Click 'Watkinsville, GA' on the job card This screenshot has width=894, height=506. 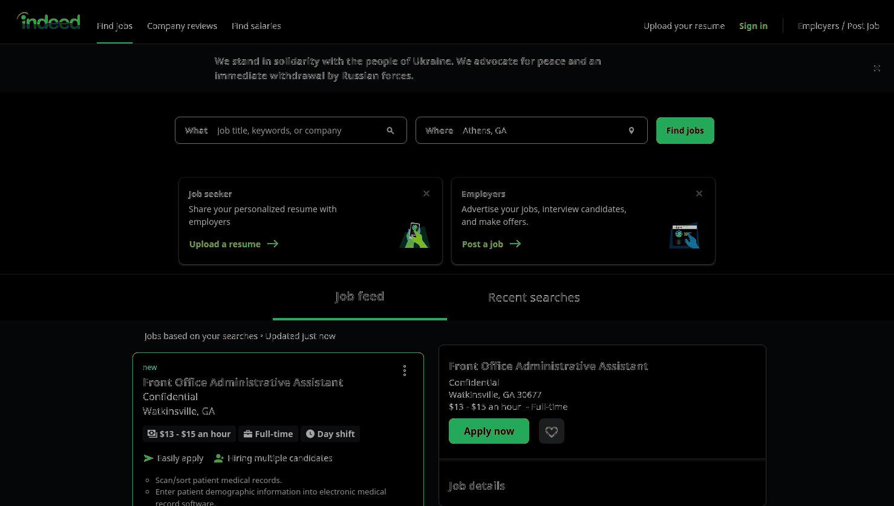click(x=179, y=411)
